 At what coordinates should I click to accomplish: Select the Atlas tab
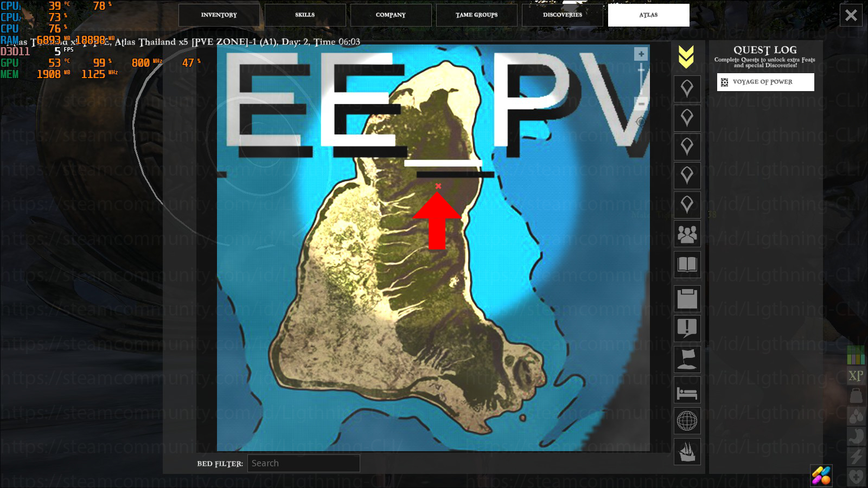(x=648, y=15)
